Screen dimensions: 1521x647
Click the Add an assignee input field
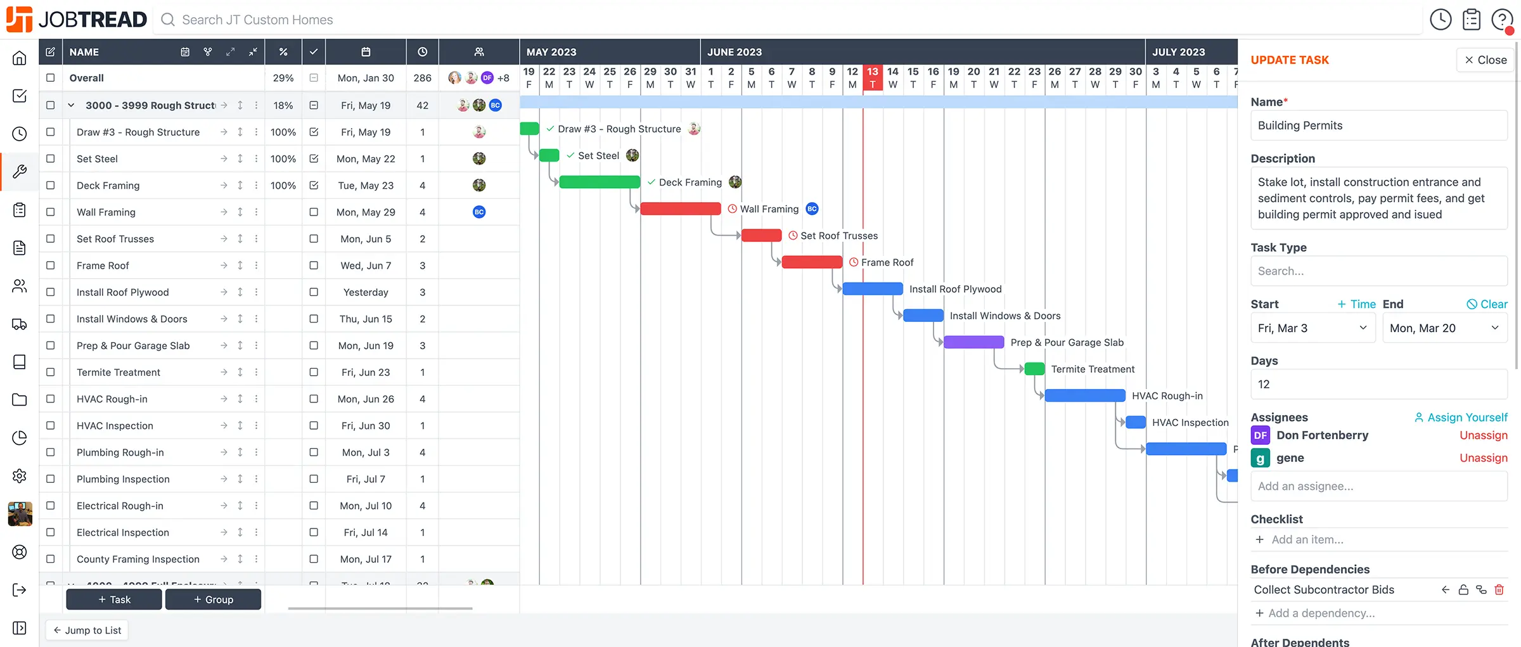(1378, 487)
